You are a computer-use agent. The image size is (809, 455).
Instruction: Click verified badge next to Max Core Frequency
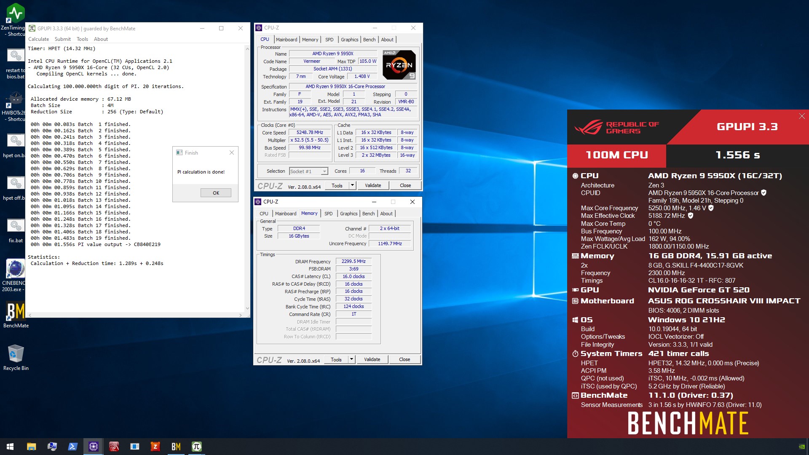point(711,208)
